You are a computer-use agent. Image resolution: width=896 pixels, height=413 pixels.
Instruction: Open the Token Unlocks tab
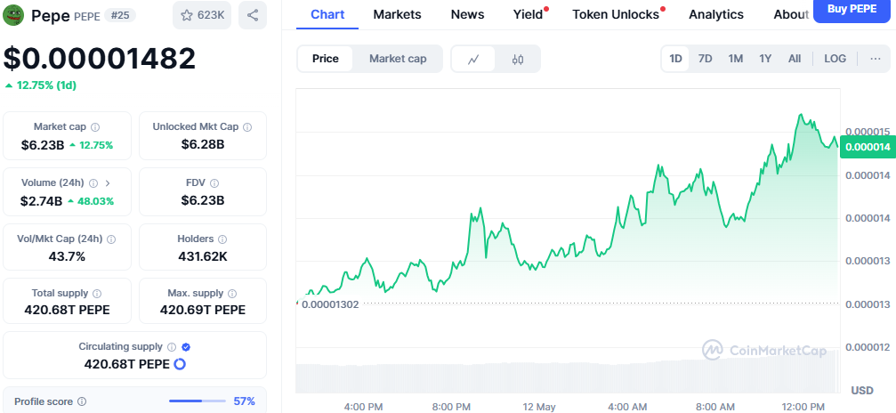pos(616,14)
